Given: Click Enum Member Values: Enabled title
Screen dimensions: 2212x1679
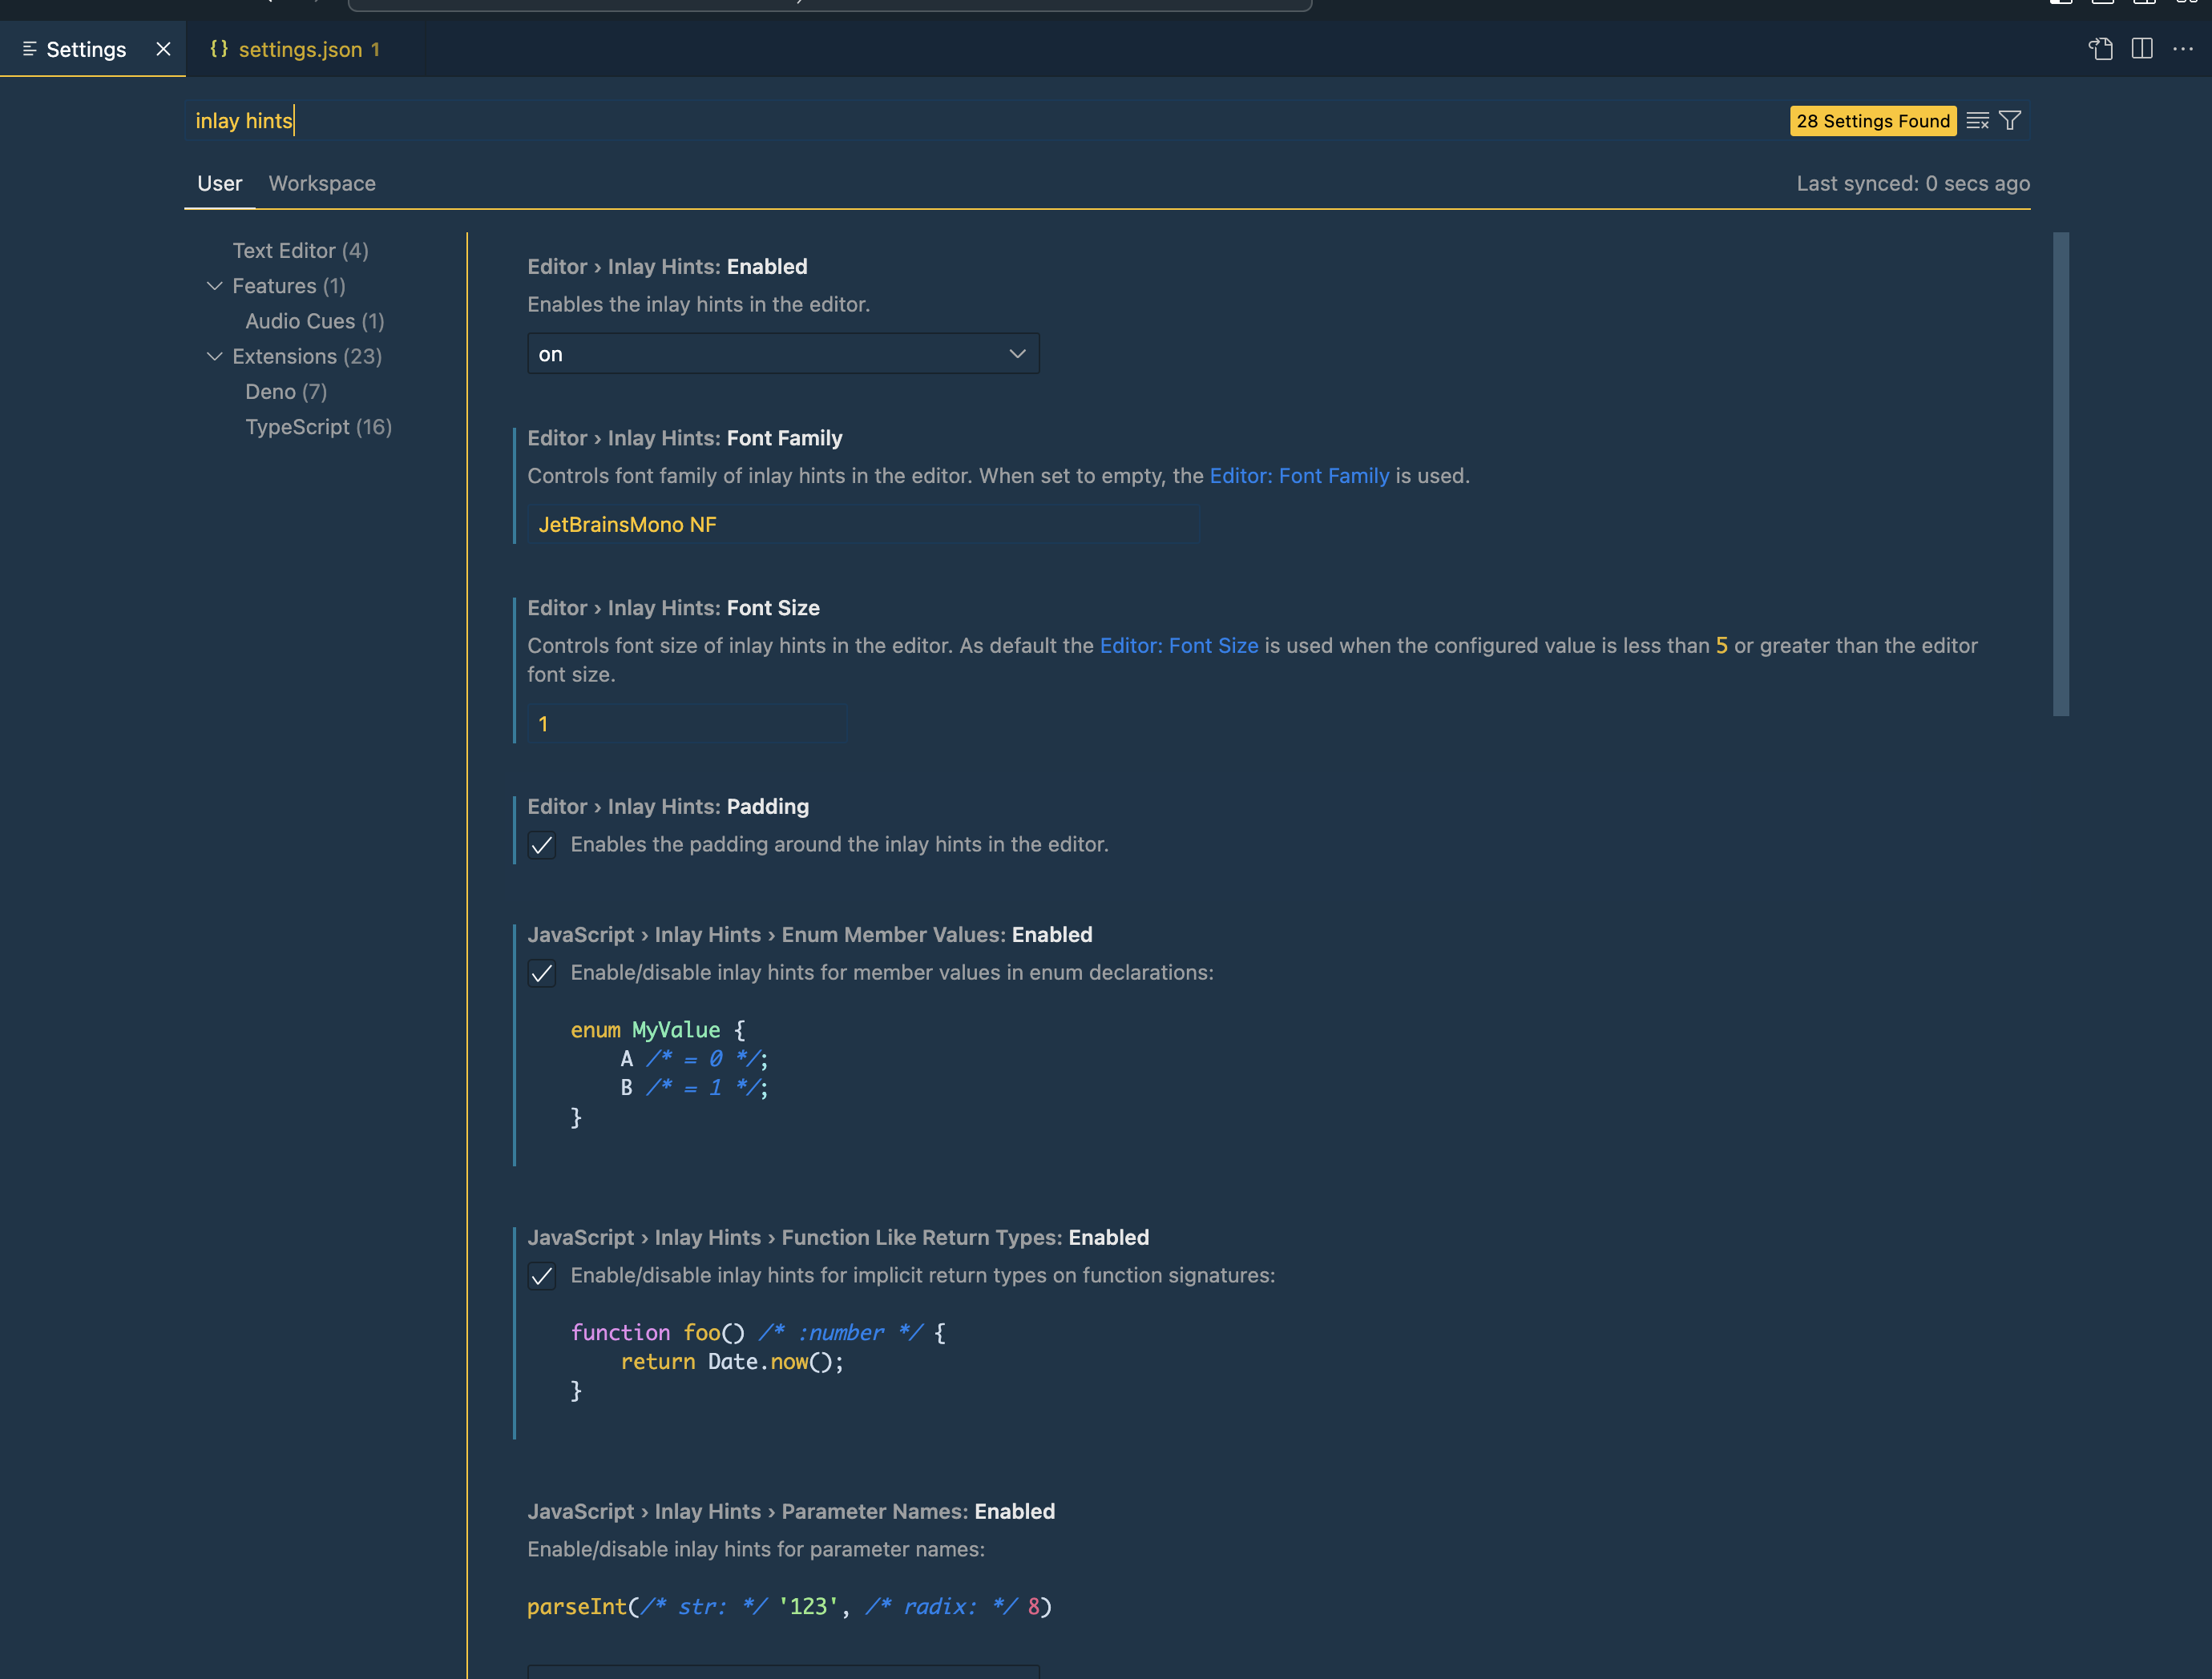Looking at the screenshot, I should pyautogui.click(x=810, y=935).
